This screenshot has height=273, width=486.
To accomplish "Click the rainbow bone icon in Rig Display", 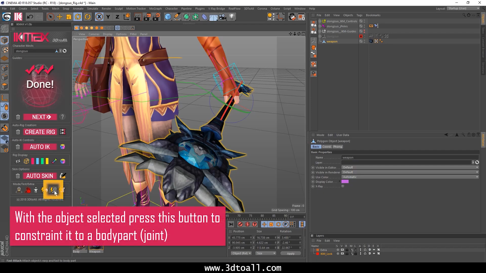I will tap(54, 161).
